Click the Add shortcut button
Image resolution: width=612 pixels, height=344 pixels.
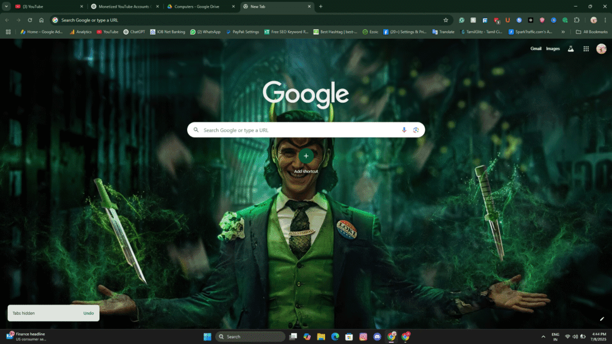click(306, 156)
